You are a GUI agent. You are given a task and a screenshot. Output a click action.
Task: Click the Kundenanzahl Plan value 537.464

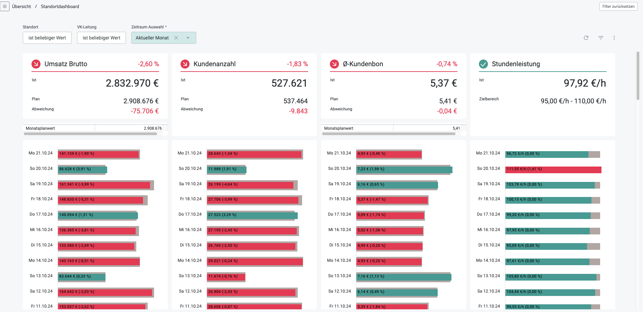(296, 101)
